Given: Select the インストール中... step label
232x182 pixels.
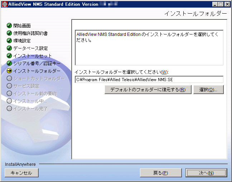Looking at the screenshot, I should click(30, 101).
